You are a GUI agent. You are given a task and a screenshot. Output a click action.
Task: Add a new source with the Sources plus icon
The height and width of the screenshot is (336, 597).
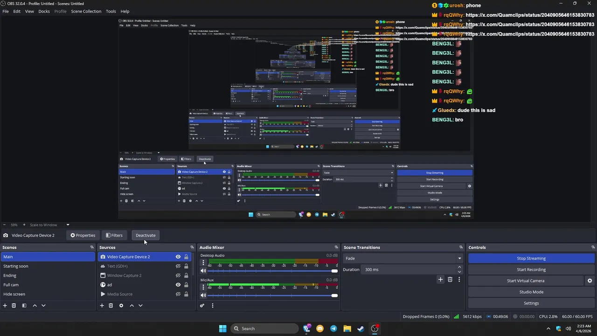point(102,306)
